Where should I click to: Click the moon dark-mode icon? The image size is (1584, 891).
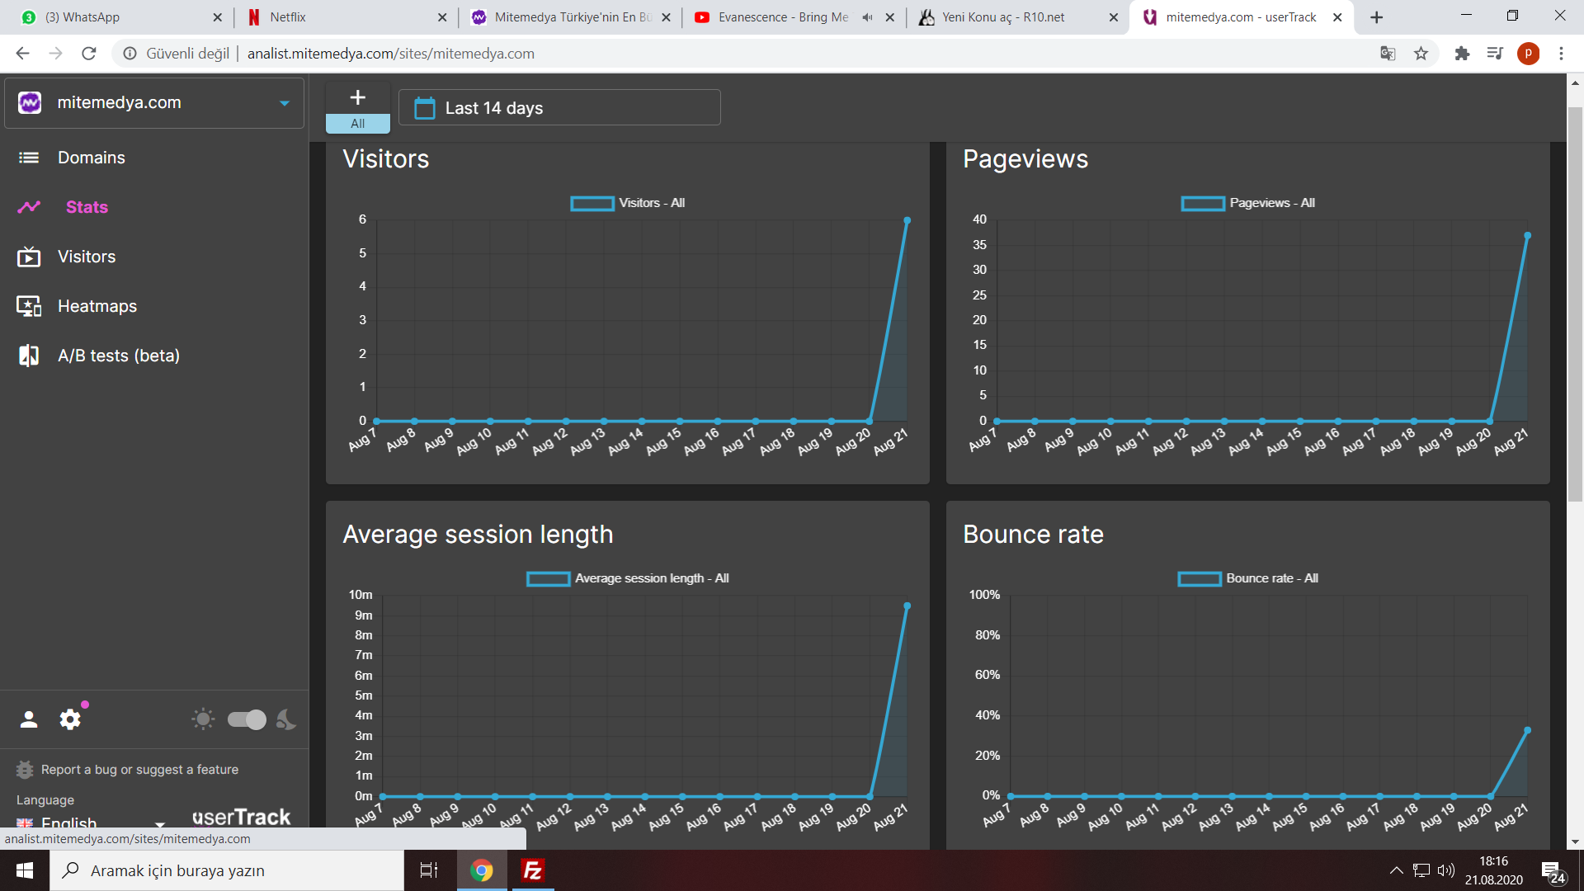tap(285, 719)
